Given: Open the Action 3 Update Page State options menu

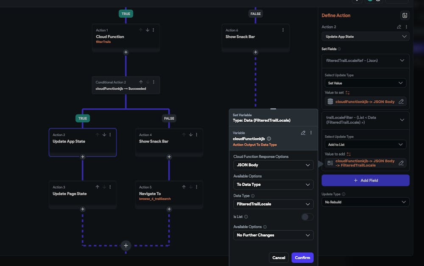Looking at the screenshot, I should point(110,187).
